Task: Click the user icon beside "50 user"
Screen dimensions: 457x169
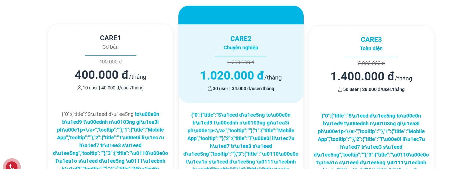Action: click(340, 89)
